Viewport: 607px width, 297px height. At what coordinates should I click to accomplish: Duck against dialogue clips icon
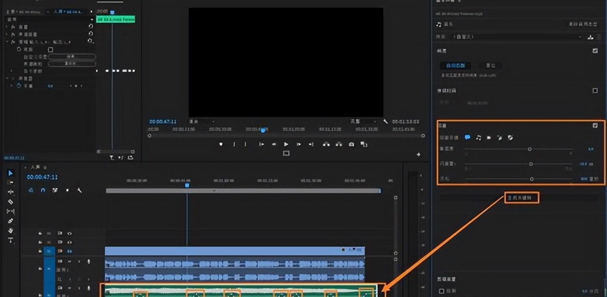[x=468, y=137]
